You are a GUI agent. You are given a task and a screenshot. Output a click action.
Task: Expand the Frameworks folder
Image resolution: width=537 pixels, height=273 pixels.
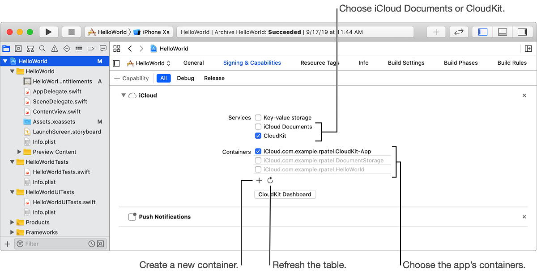pos(12,232)
